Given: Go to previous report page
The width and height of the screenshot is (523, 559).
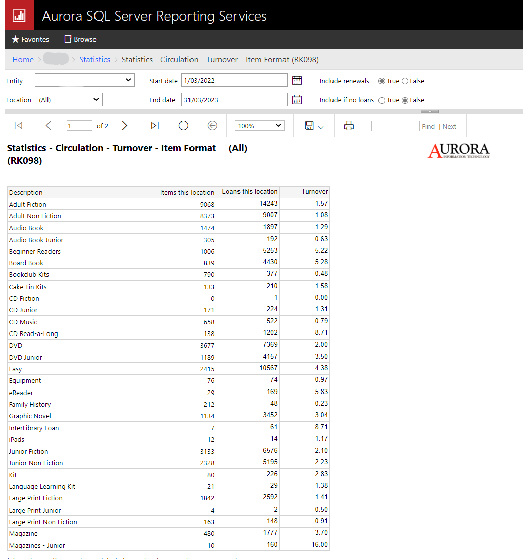Looking at the screenshot, I should coord(49,126).
